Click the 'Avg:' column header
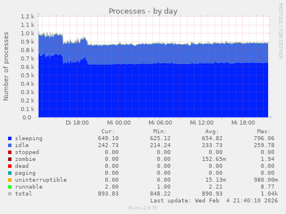The width and height of the screenshot is (286, 214). click(x=212, y=132)
